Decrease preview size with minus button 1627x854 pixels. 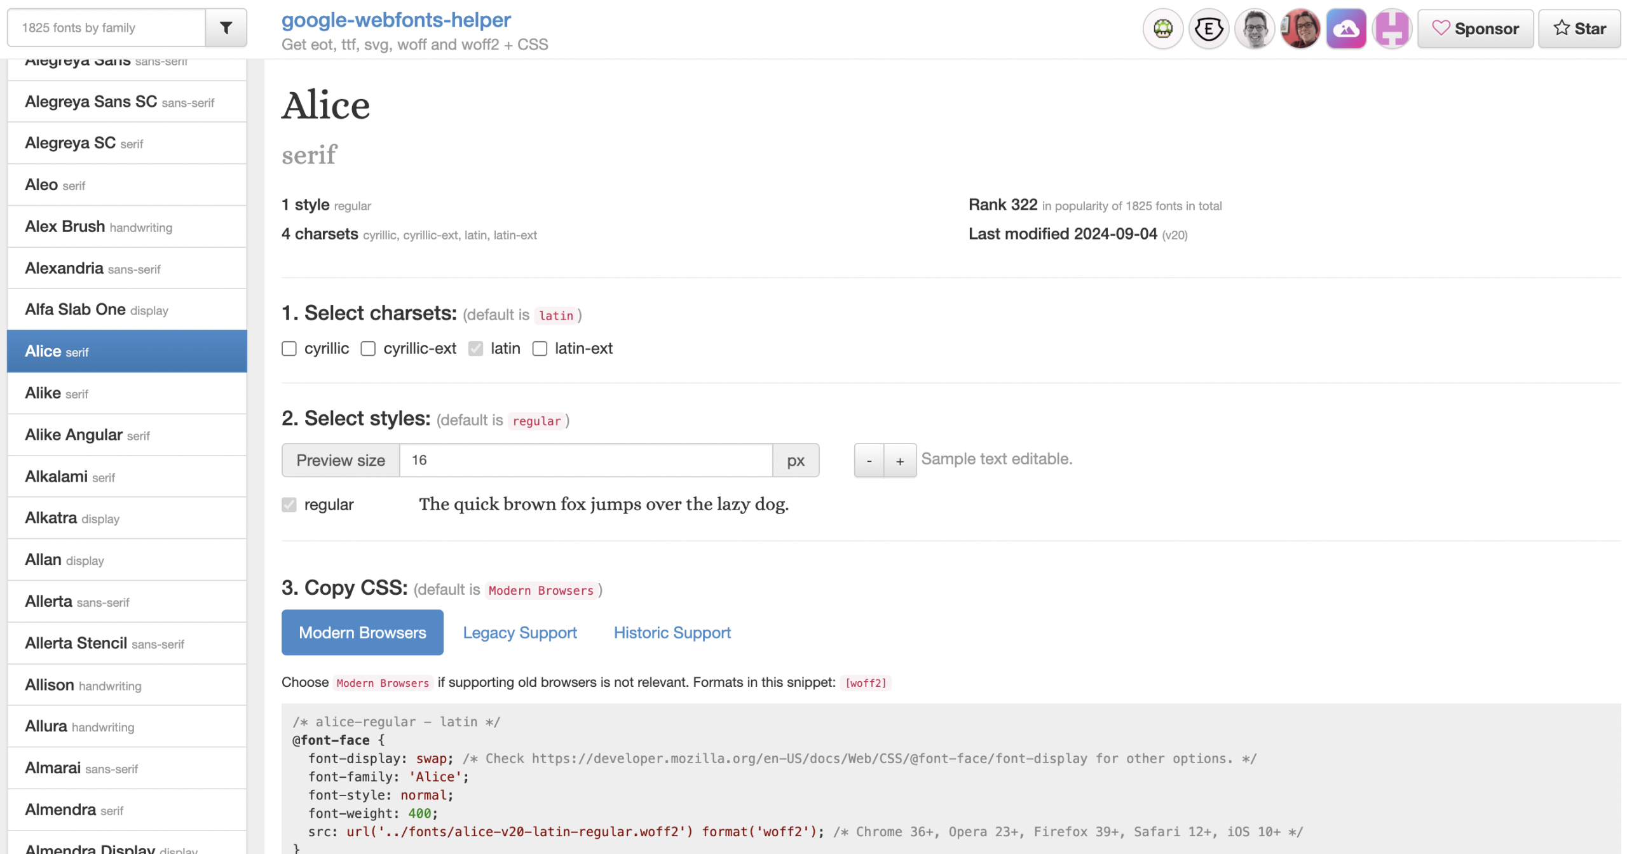pyautogui.click(x=869, y=461)
